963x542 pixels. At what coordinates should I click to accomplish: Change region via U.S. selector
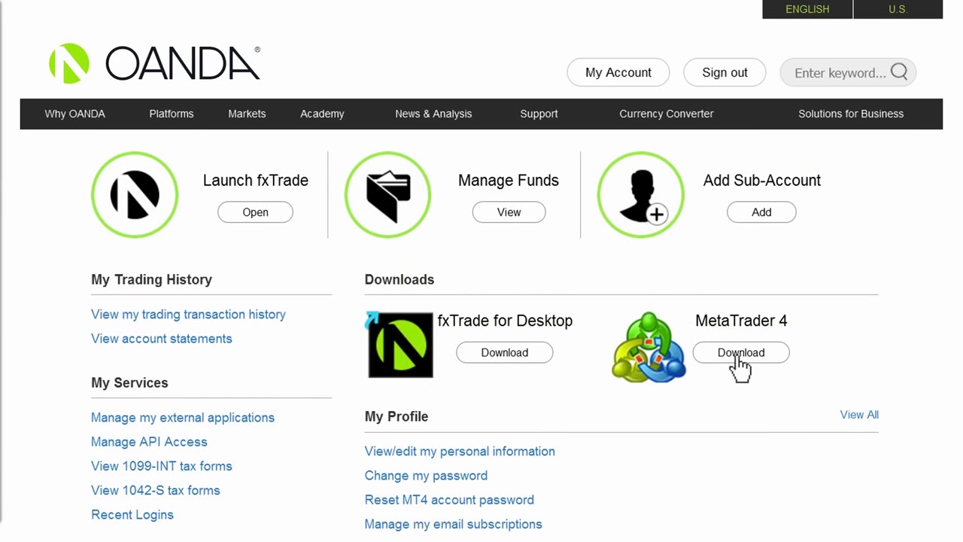(898, 9)
